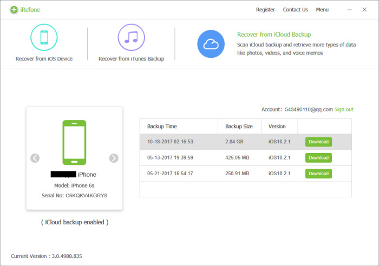Click the Sign out link

coord(344,110)
